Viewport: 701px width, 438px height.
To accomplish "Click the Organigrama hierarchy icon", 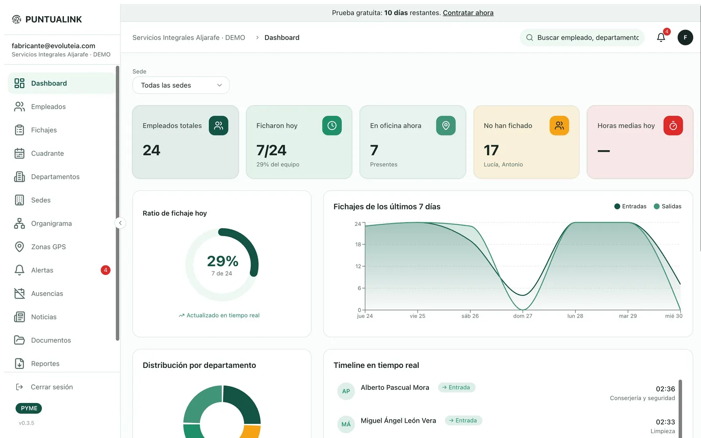I will (19, 223).
